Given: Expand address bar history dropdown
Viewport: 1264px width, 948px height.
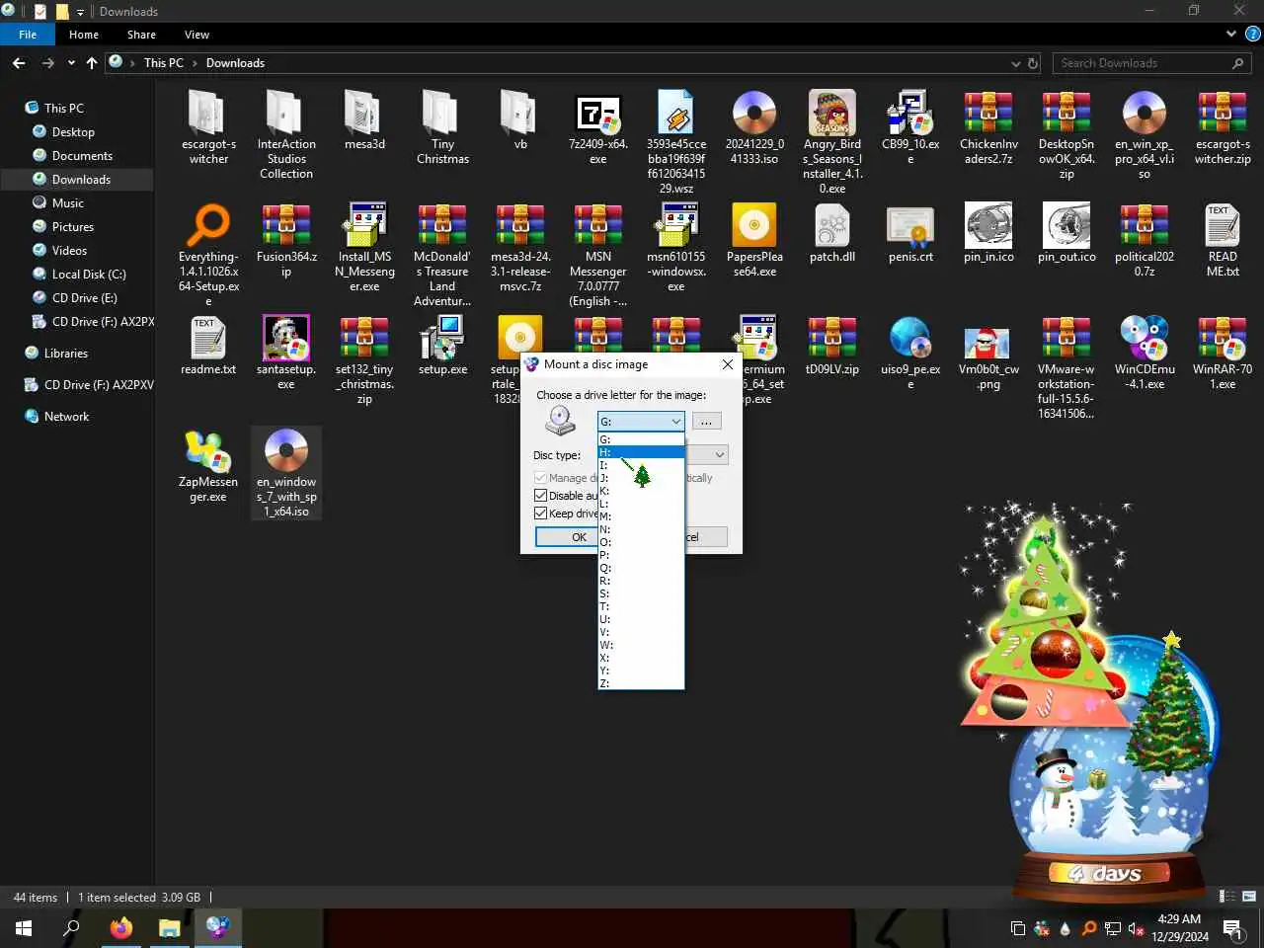Looking at the screenshot, I should [1016, 63].
